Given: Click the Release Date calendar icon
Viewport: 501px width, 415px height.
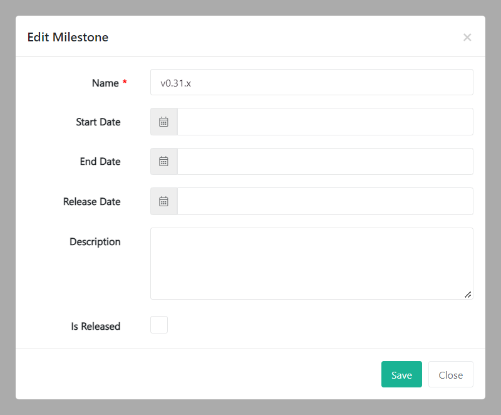Looking at the screenshot, I should [163, 201].
